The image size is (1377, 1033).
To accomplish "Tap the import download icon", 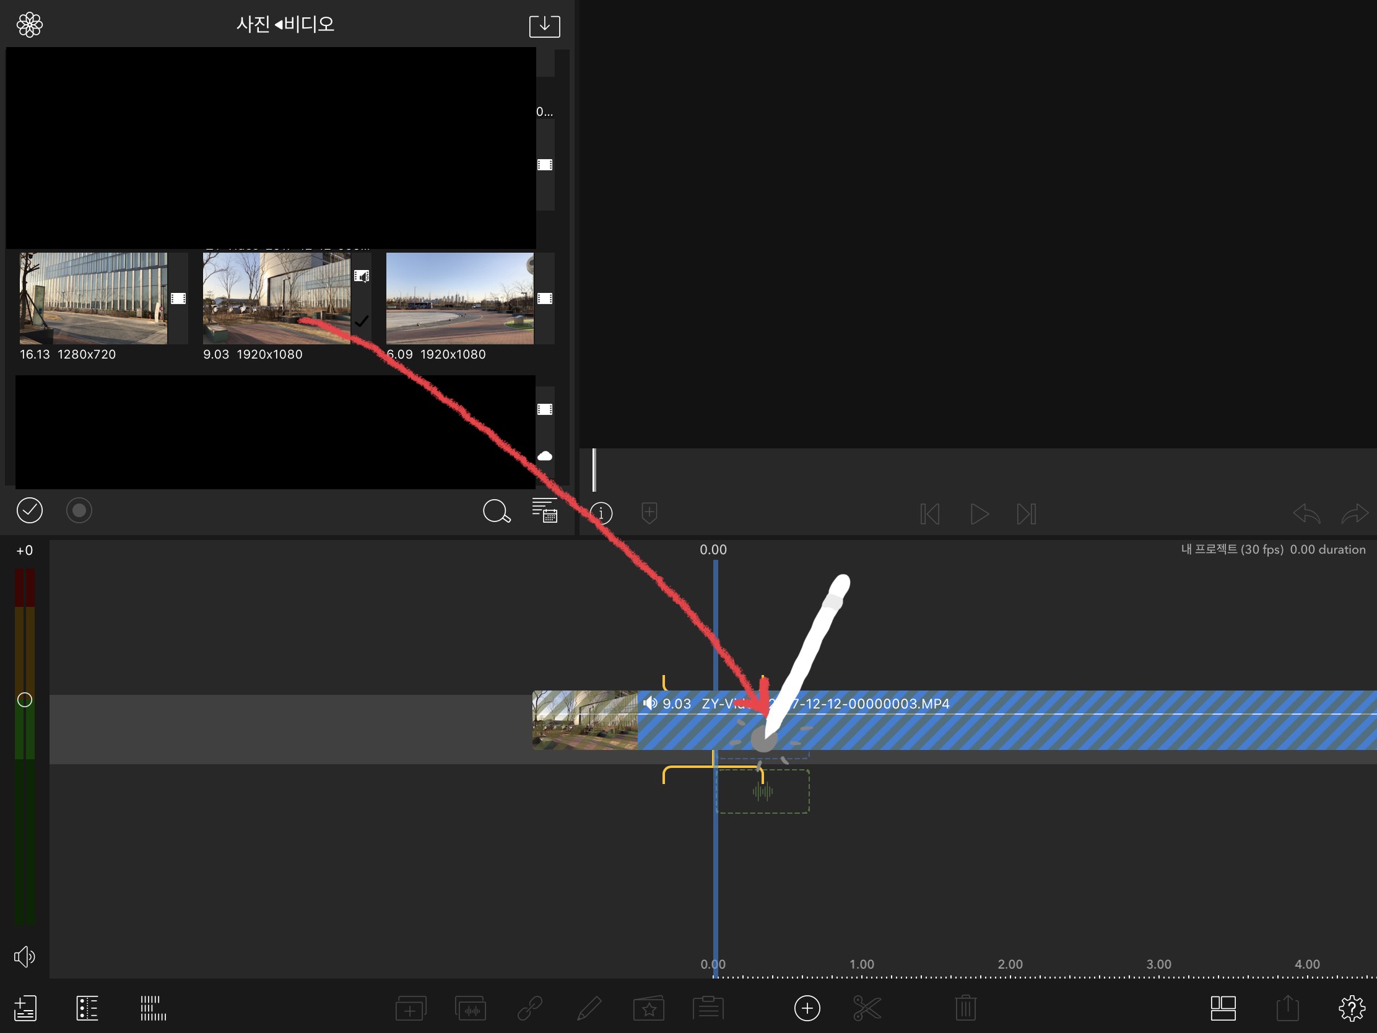I will pos(544,25).
